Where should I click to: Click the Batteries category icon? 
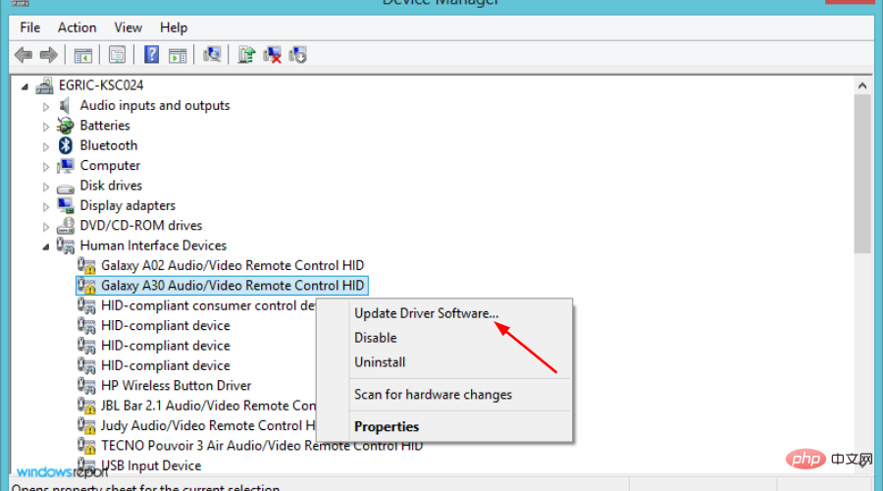tap(66, 125)
